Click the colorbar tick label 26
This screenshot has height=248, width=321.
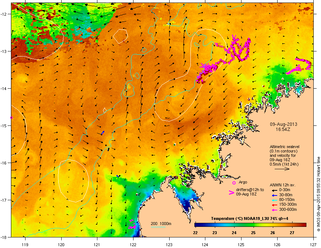pyautogui.click(x=273, y=233)
